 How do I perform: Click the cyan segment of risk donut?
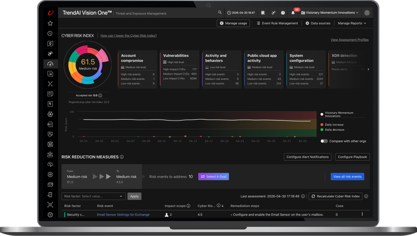pos(88,81)
